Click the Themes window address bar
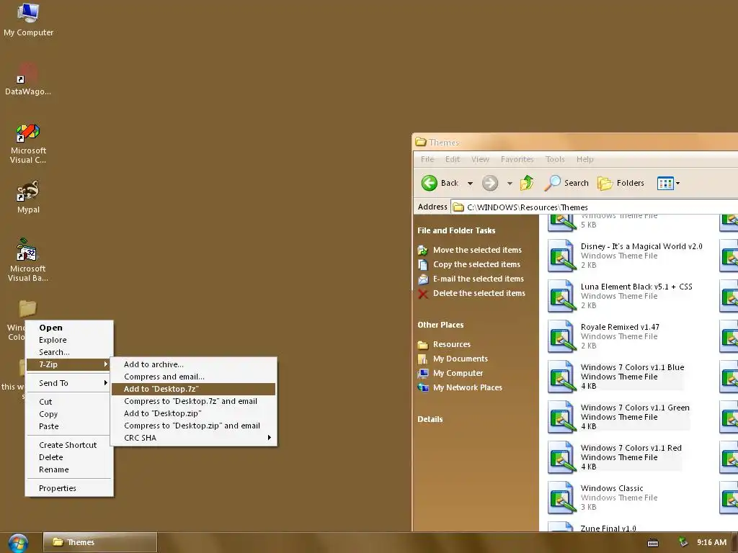738x553 pixels. pos(594,207)
